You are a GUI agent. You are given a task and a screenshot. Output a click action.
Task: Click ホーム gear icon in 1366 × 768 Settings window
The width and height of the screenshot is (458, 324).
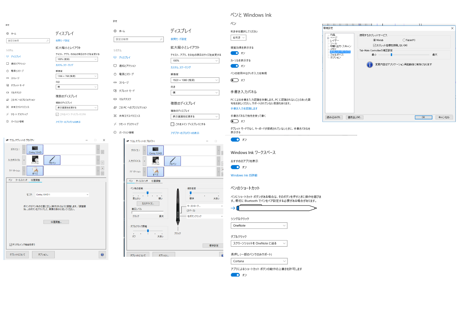(x=8, y=34)
